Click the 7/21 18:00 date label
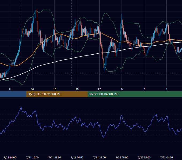 click(55, 157)
